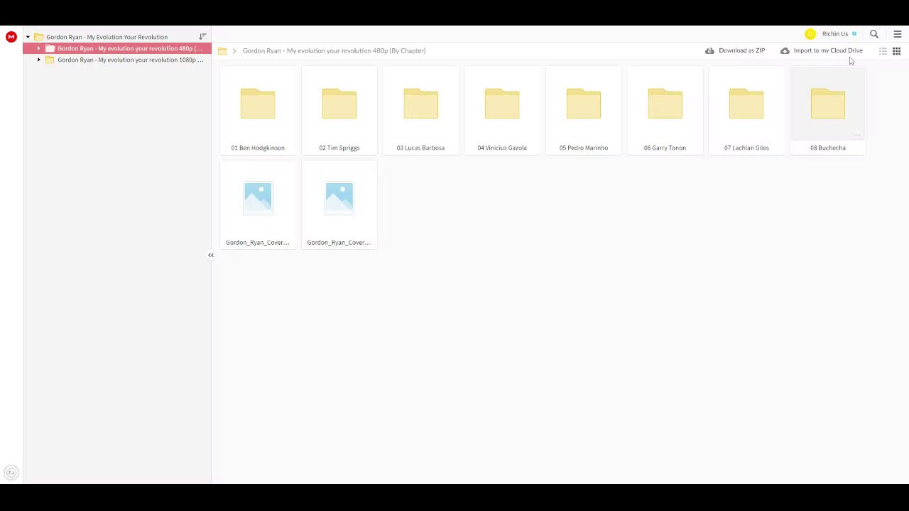Click the blue badge beside Richin Us

coord(854,34)
